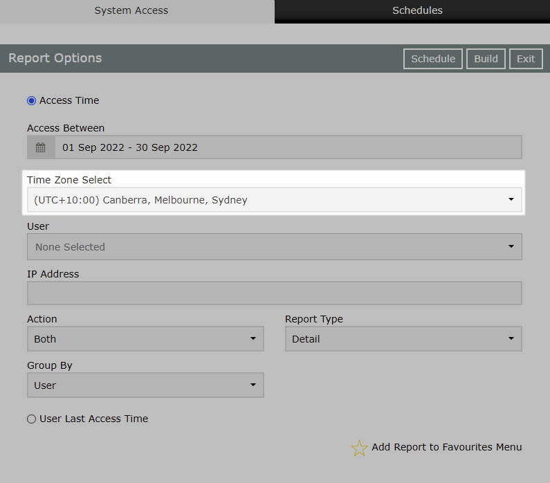Open the Time Zone Select dropdown
Image resolution: width=550 pixels, height=483 pixels.
tap(275, 199)
